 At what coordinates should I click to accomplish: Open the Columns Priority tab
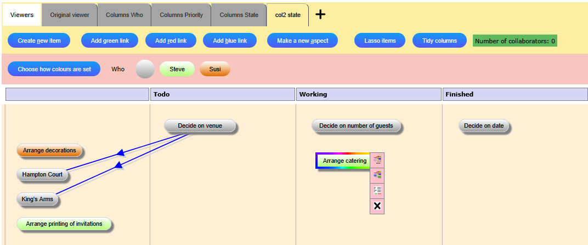181,15
